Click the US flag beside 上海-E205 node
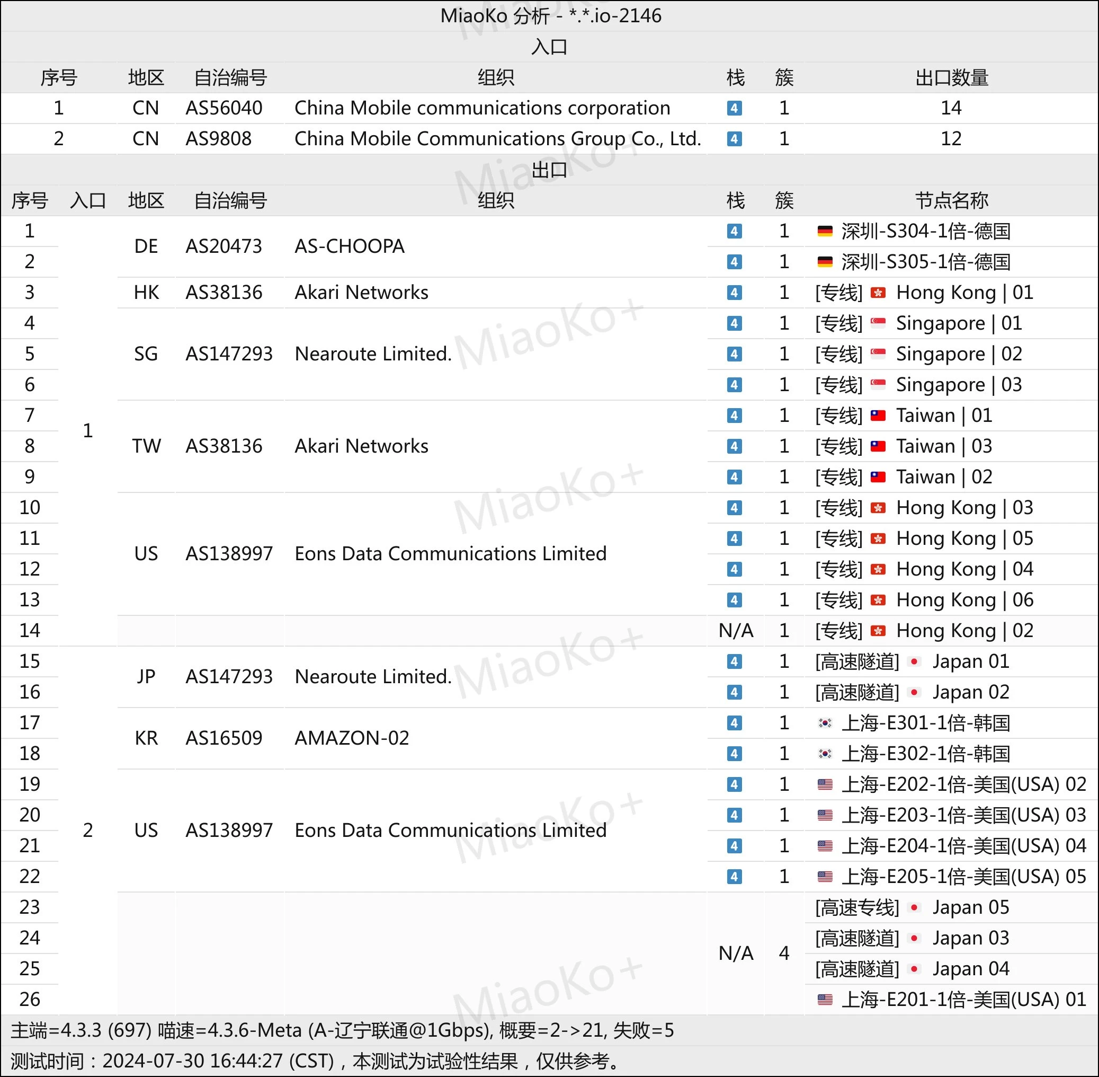1099x1077 pixels. click(x=825, y=877)
